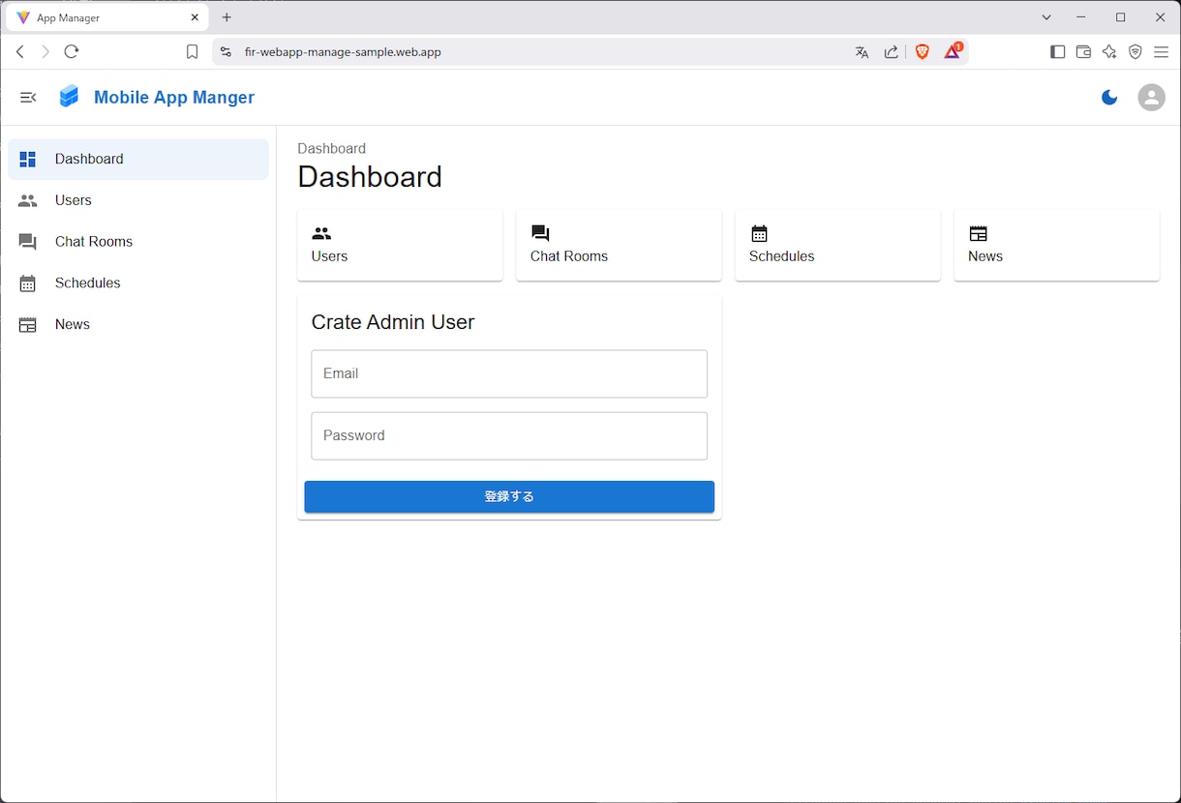Open the News dashboard card
This screenshot has height=803, width=1181.
click(x=1056, y=245)
